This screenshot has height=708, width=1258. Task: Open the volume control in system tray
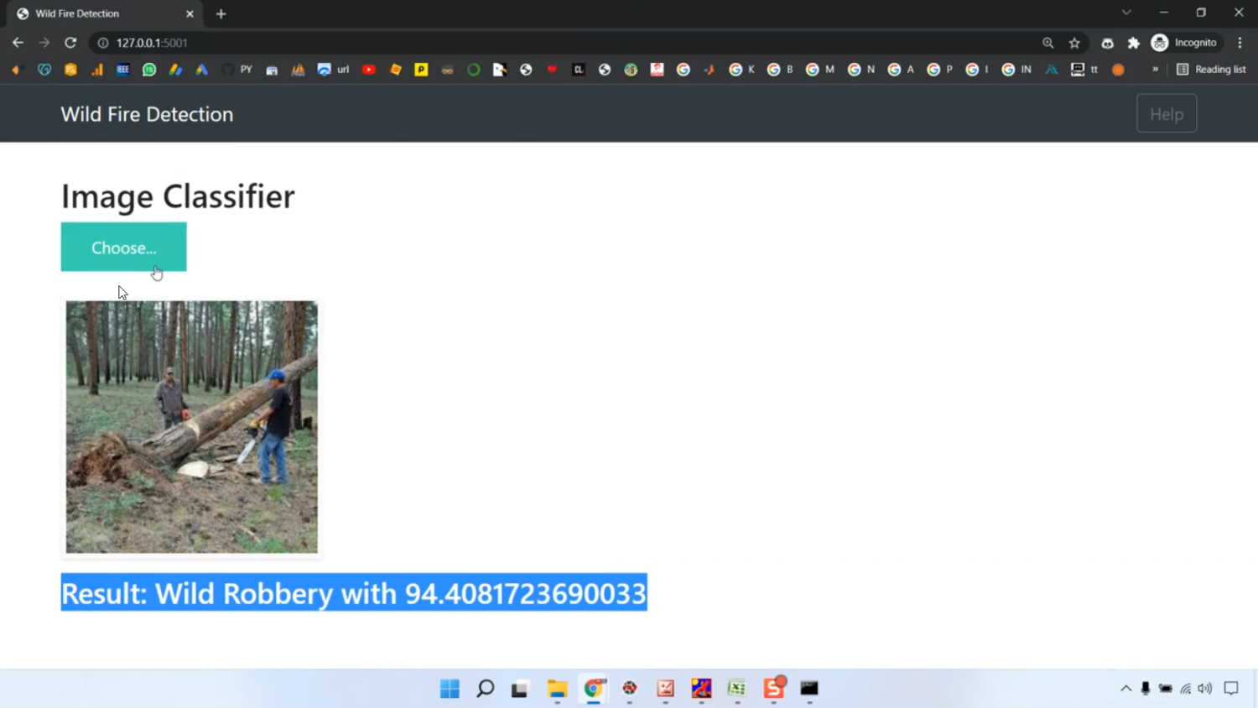pyautogui.click(x=1205, y=689)
